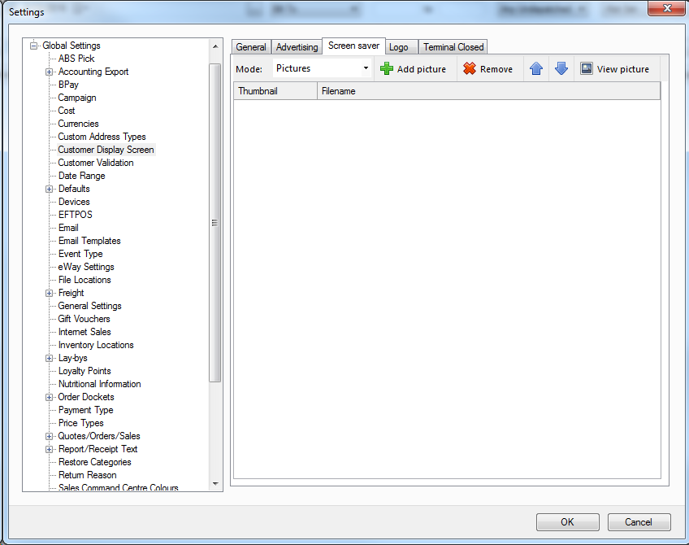Switch to the Advertising tab
Screen dimensions: 689x545
(x=297, y=47)
